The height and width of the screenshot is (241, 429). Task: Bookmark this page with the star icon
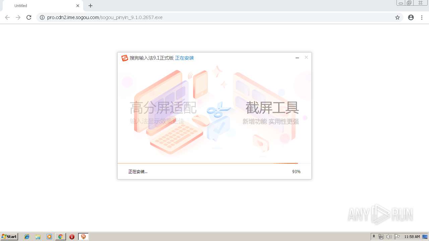pos(397,17)
